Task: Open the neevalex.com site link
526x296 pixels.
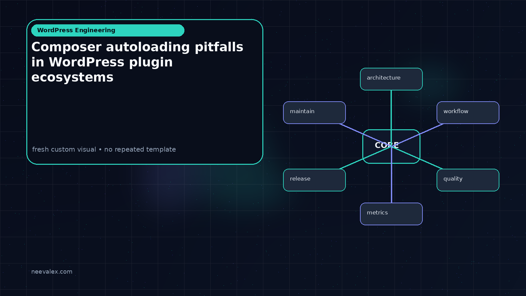Action: [52, 272]
